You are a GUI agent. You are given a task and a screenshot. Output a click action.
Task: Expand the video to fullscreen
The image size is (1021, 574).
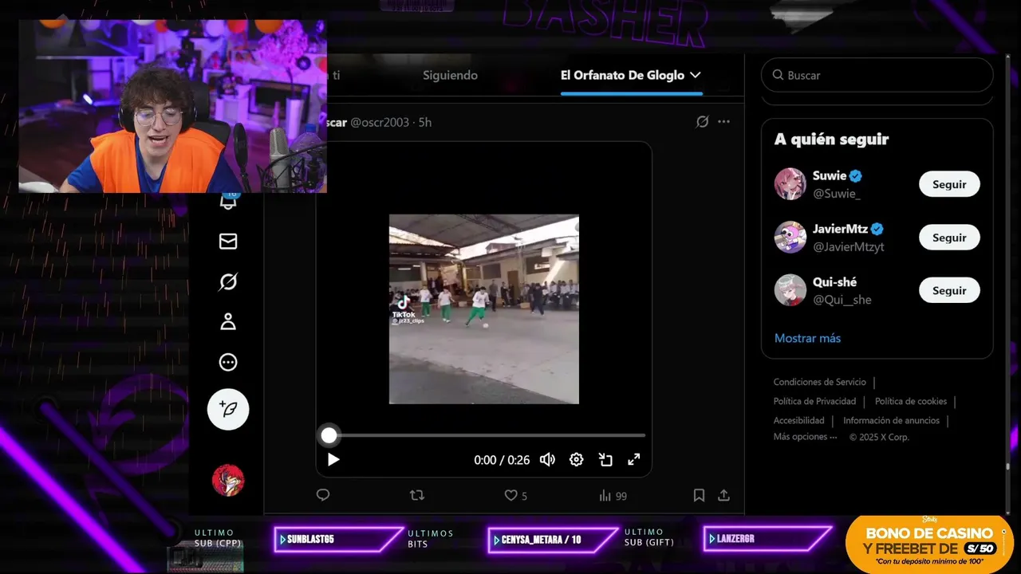(x=634, y=459)
